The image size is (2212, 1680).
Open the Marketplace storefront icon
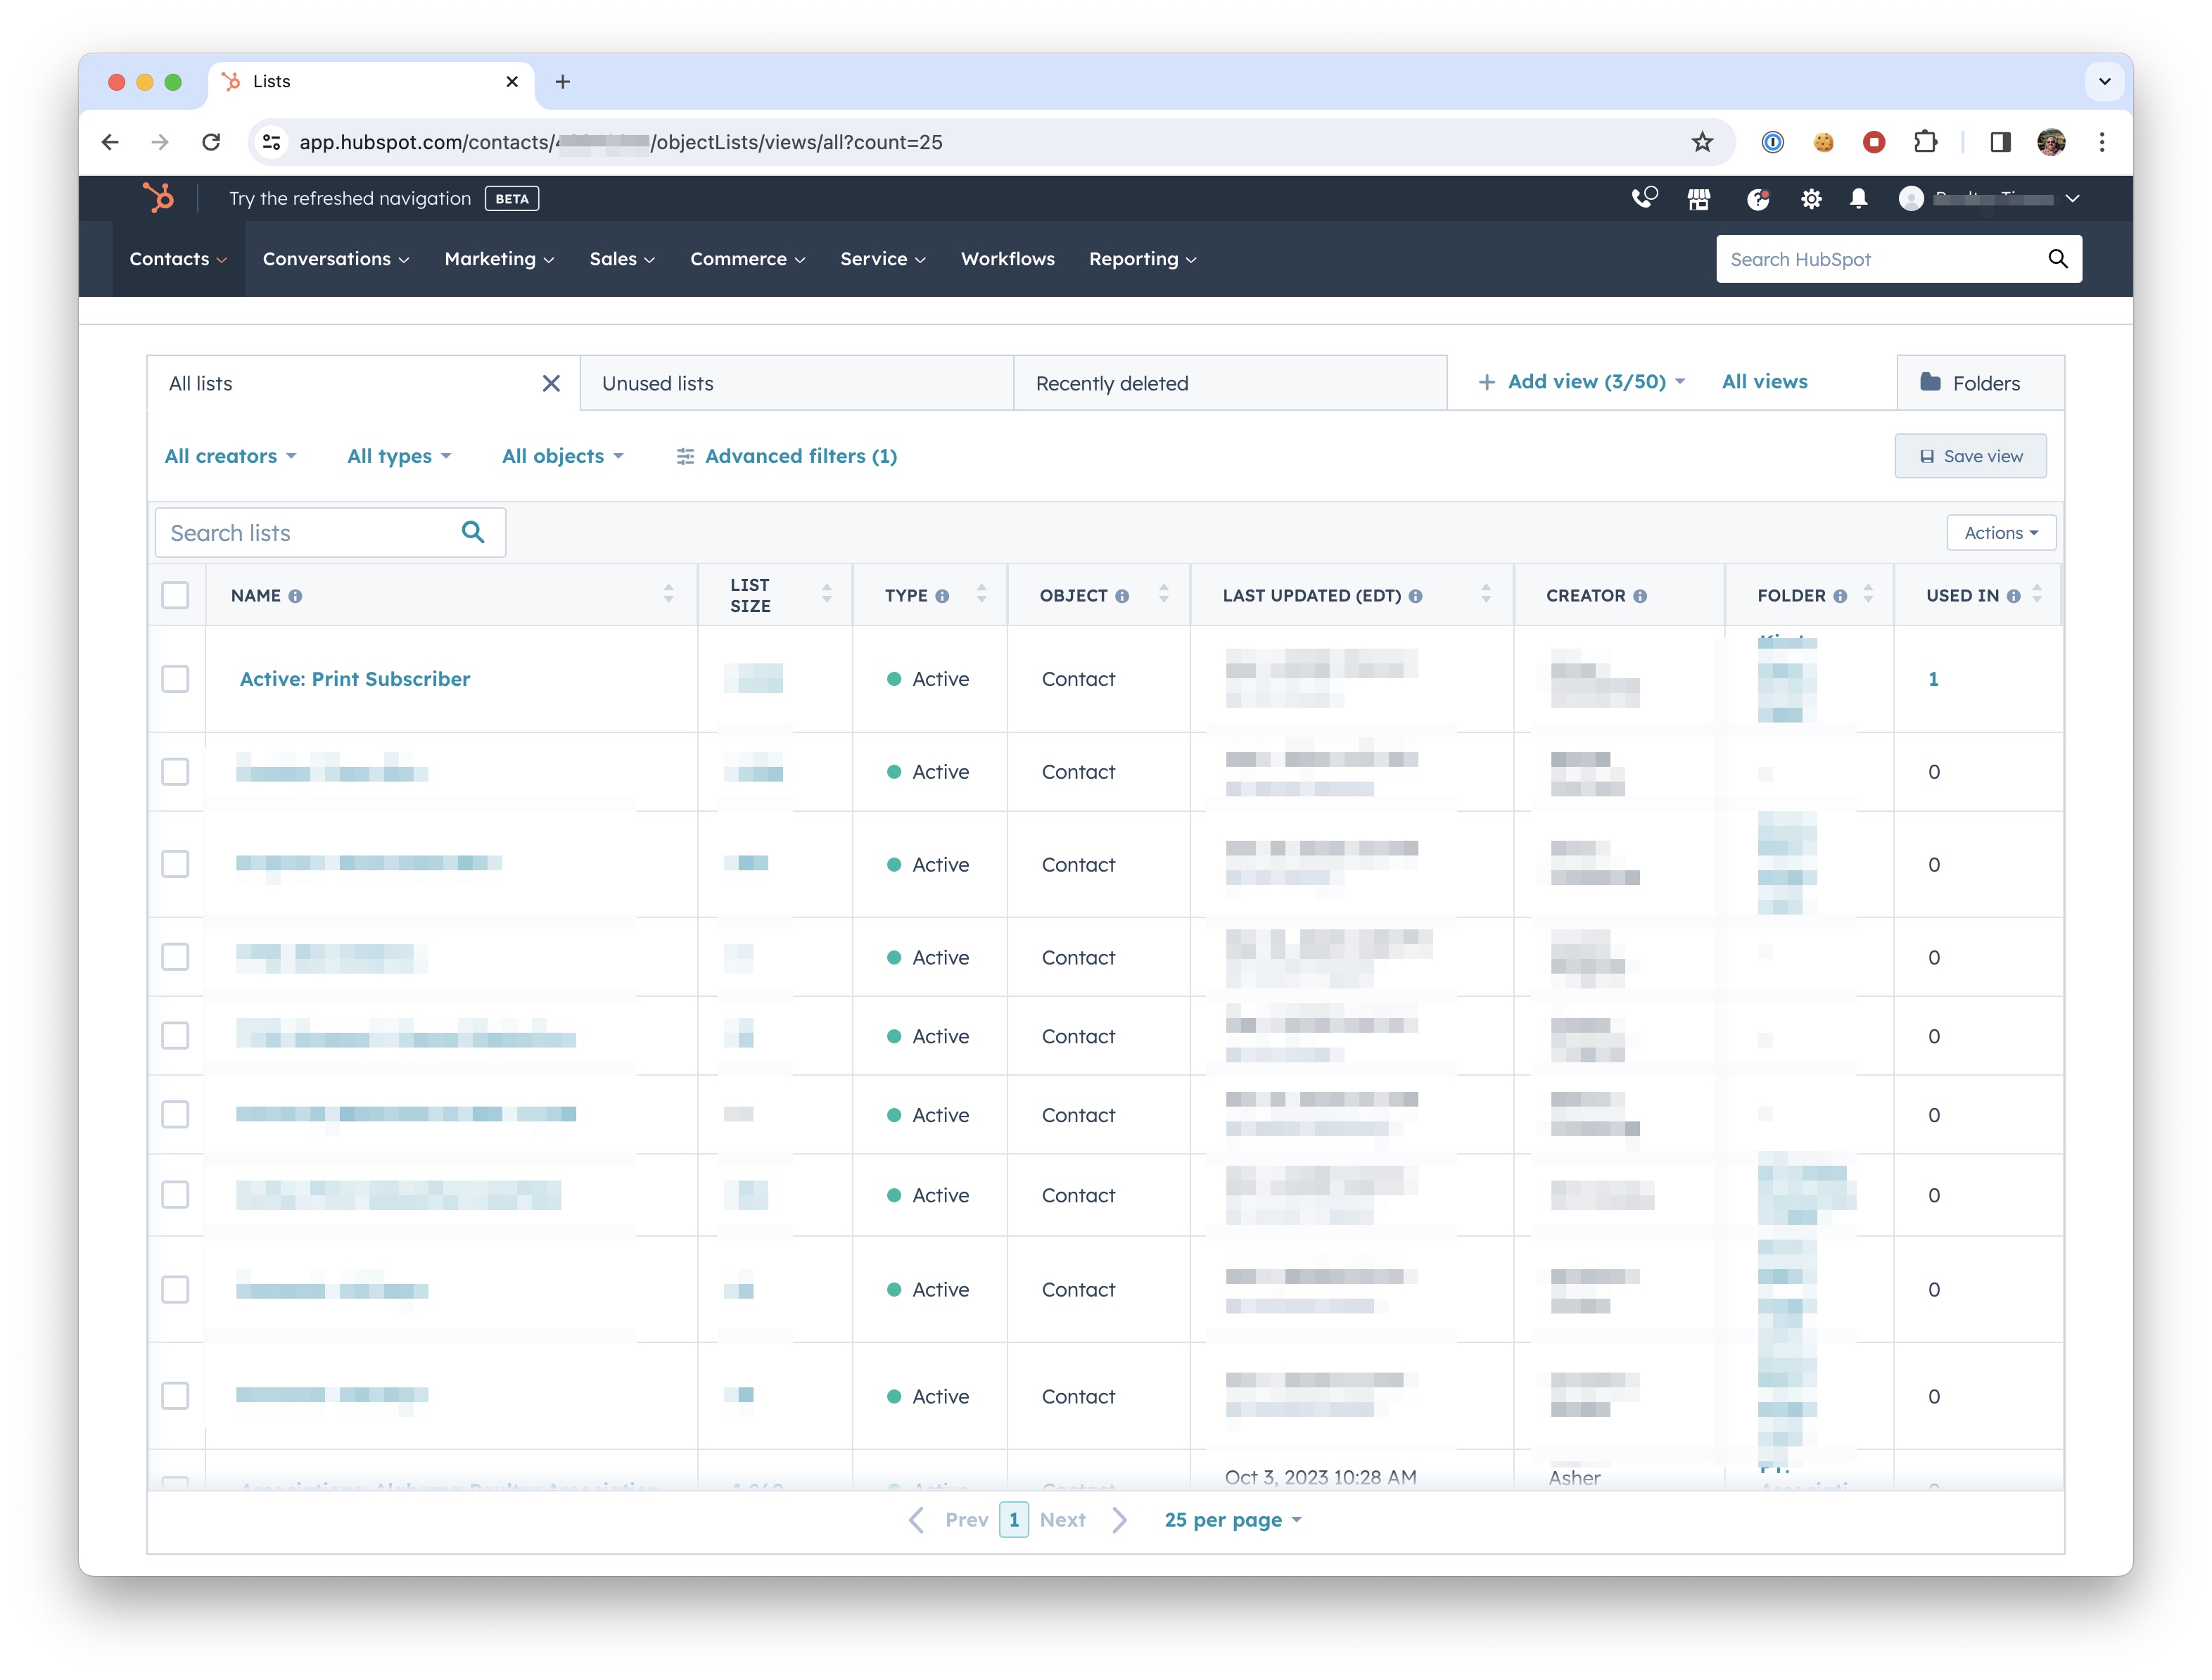pyautogui.click(x=1699, y=199)
